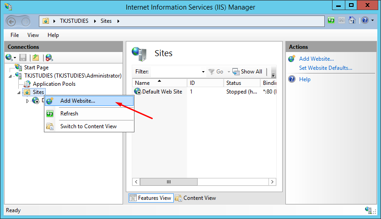Click the Delete Connection icon
The height and width of the screenshot is (219, 381).
pos(49,57)
